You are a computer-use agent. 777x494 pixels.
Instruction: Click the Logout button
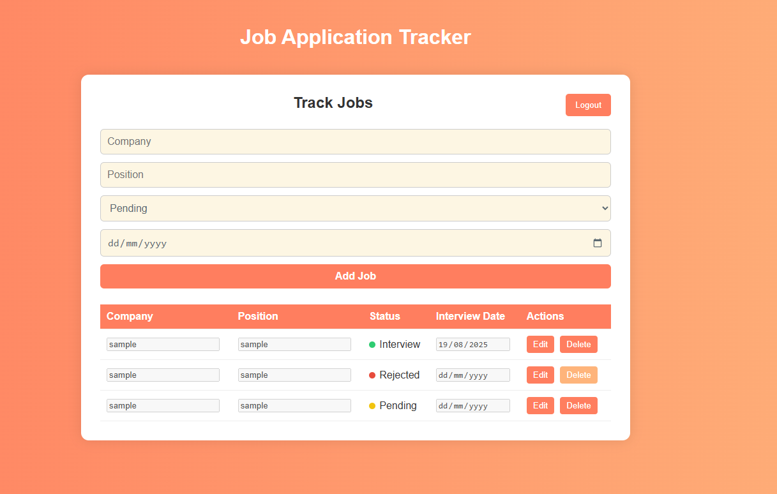tap(587, 105)
